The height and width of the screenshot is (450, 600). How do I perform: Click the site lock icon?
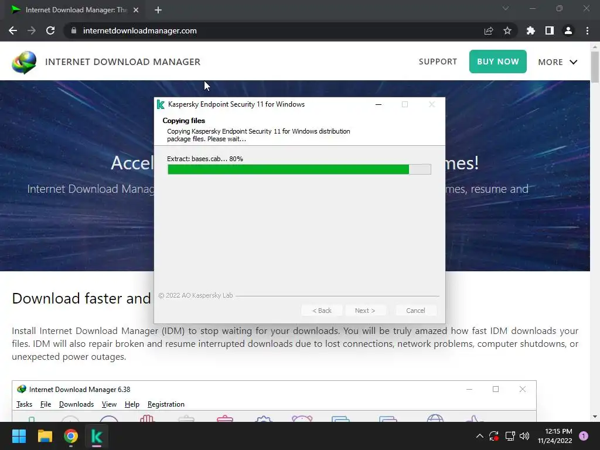coord(74,30)
